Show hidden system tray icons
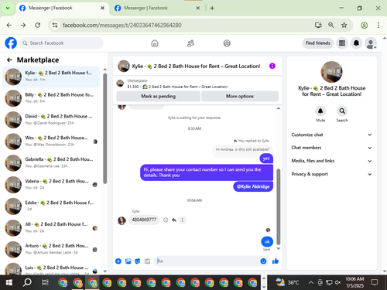This screenshot has width=387, height=290. pyautogui.click(x=311, y=283)
